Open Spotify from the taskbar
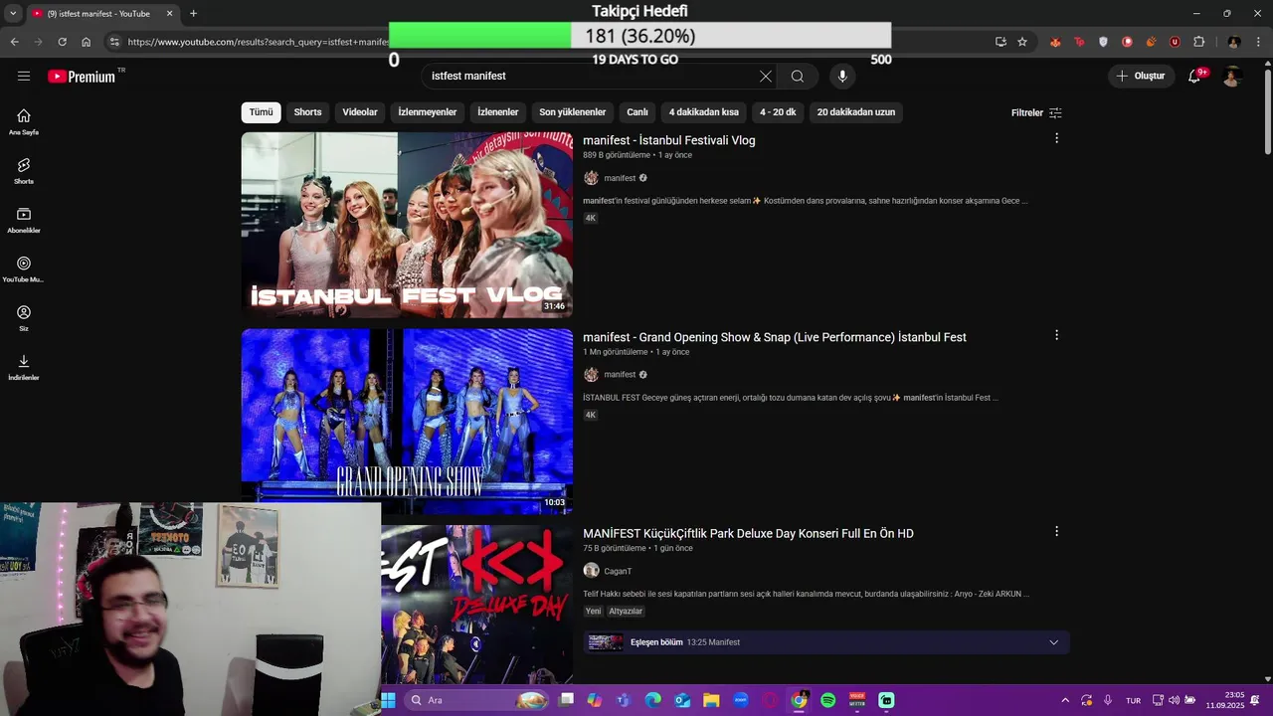The width and height of the screenshot is (1273, 716). (x=828, y=700)
